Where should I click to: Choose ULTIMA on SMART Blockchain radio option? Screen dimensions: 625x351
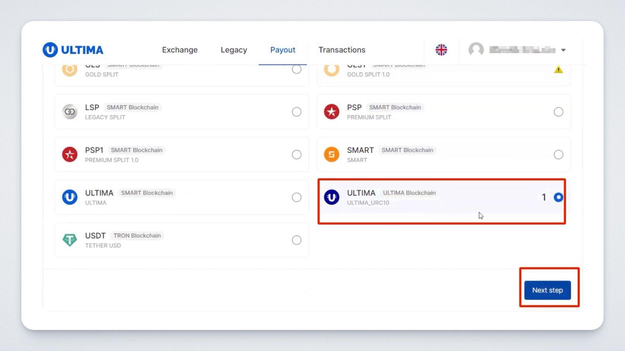coord(296,197)
